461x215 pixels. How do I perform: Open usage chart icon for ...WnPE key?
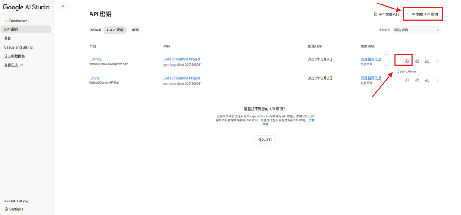tap(427, 61)
